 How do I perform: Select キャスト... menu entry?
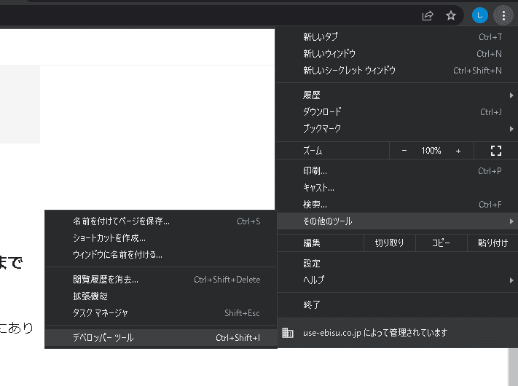pyautogui.click(x=396, y=188)
